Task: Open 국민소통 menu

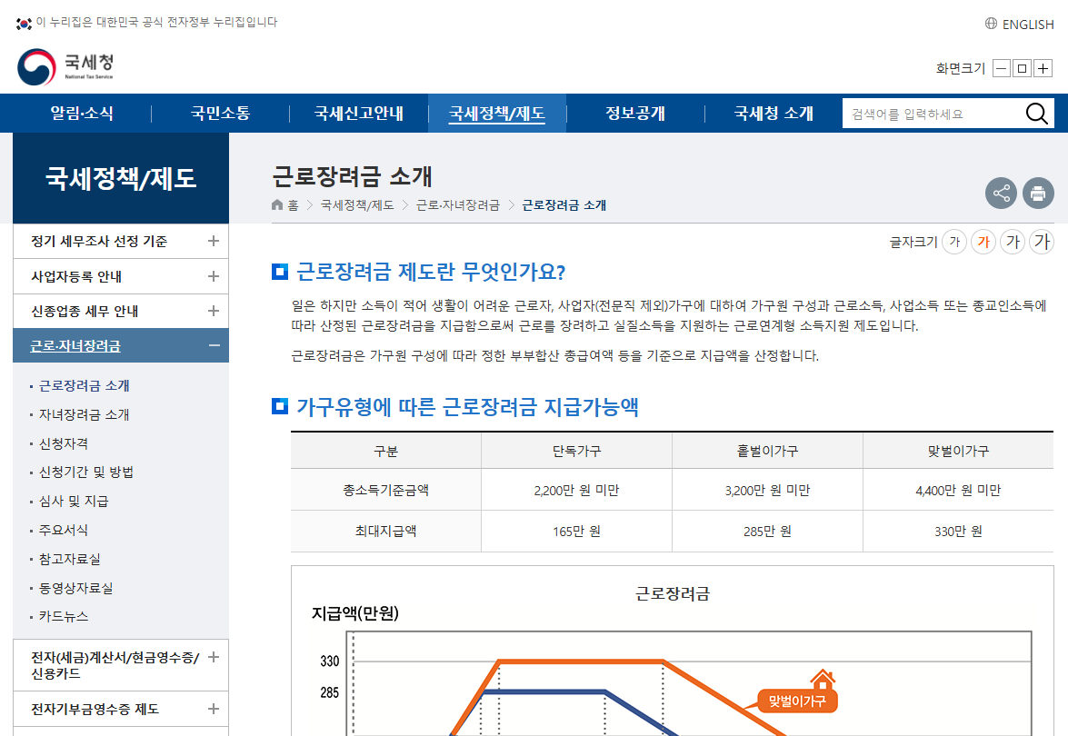Action: (x=220, y=113)
